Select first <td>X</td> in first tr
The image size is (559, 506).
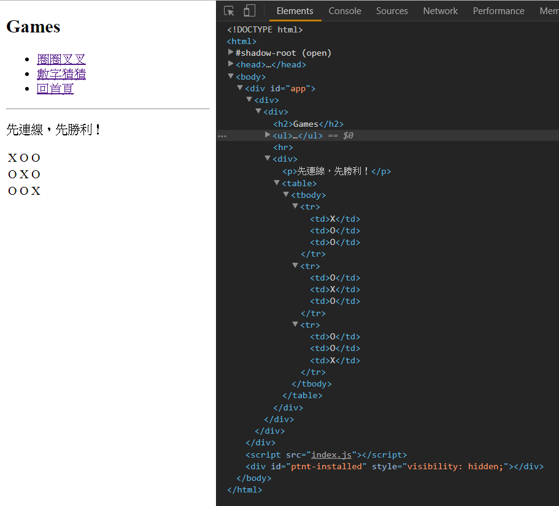[x=335, y=219]
